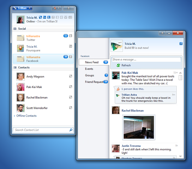The width and height of the screenshot is (192, 169).
Task: Click the blue 11 badge on Twitter row
Action: click(x=66, y=36)
